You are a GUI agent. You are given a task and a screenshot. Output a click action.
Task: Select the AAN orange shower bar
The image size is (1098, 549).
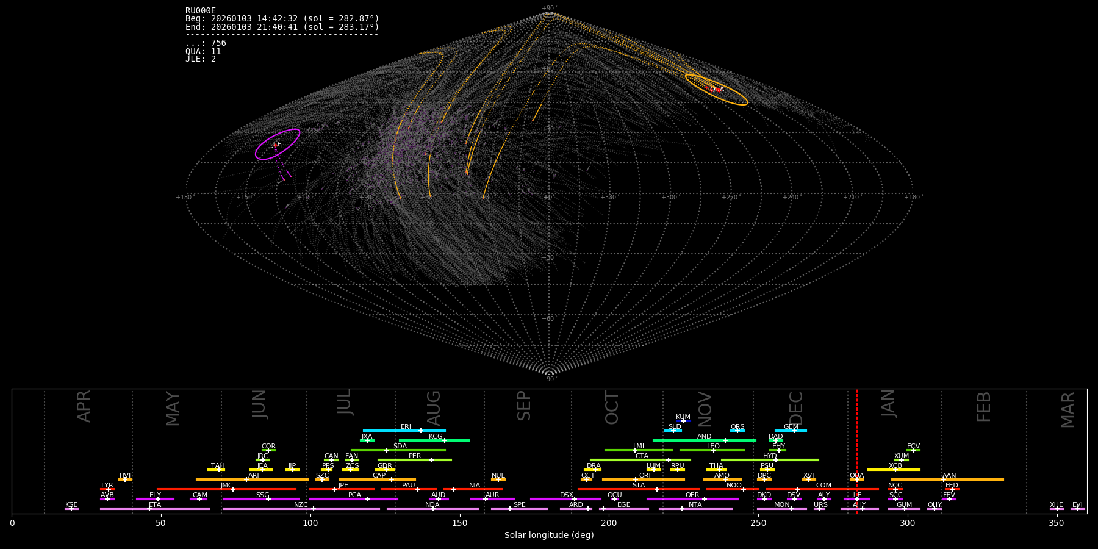(x=947, y=479)
